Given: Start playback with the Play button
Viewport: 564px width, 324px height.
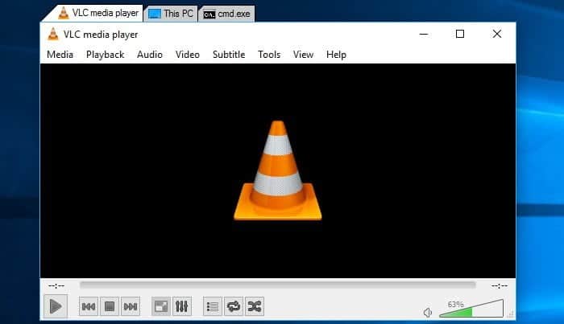Looking at the screenshot, I should pos(56,306).
